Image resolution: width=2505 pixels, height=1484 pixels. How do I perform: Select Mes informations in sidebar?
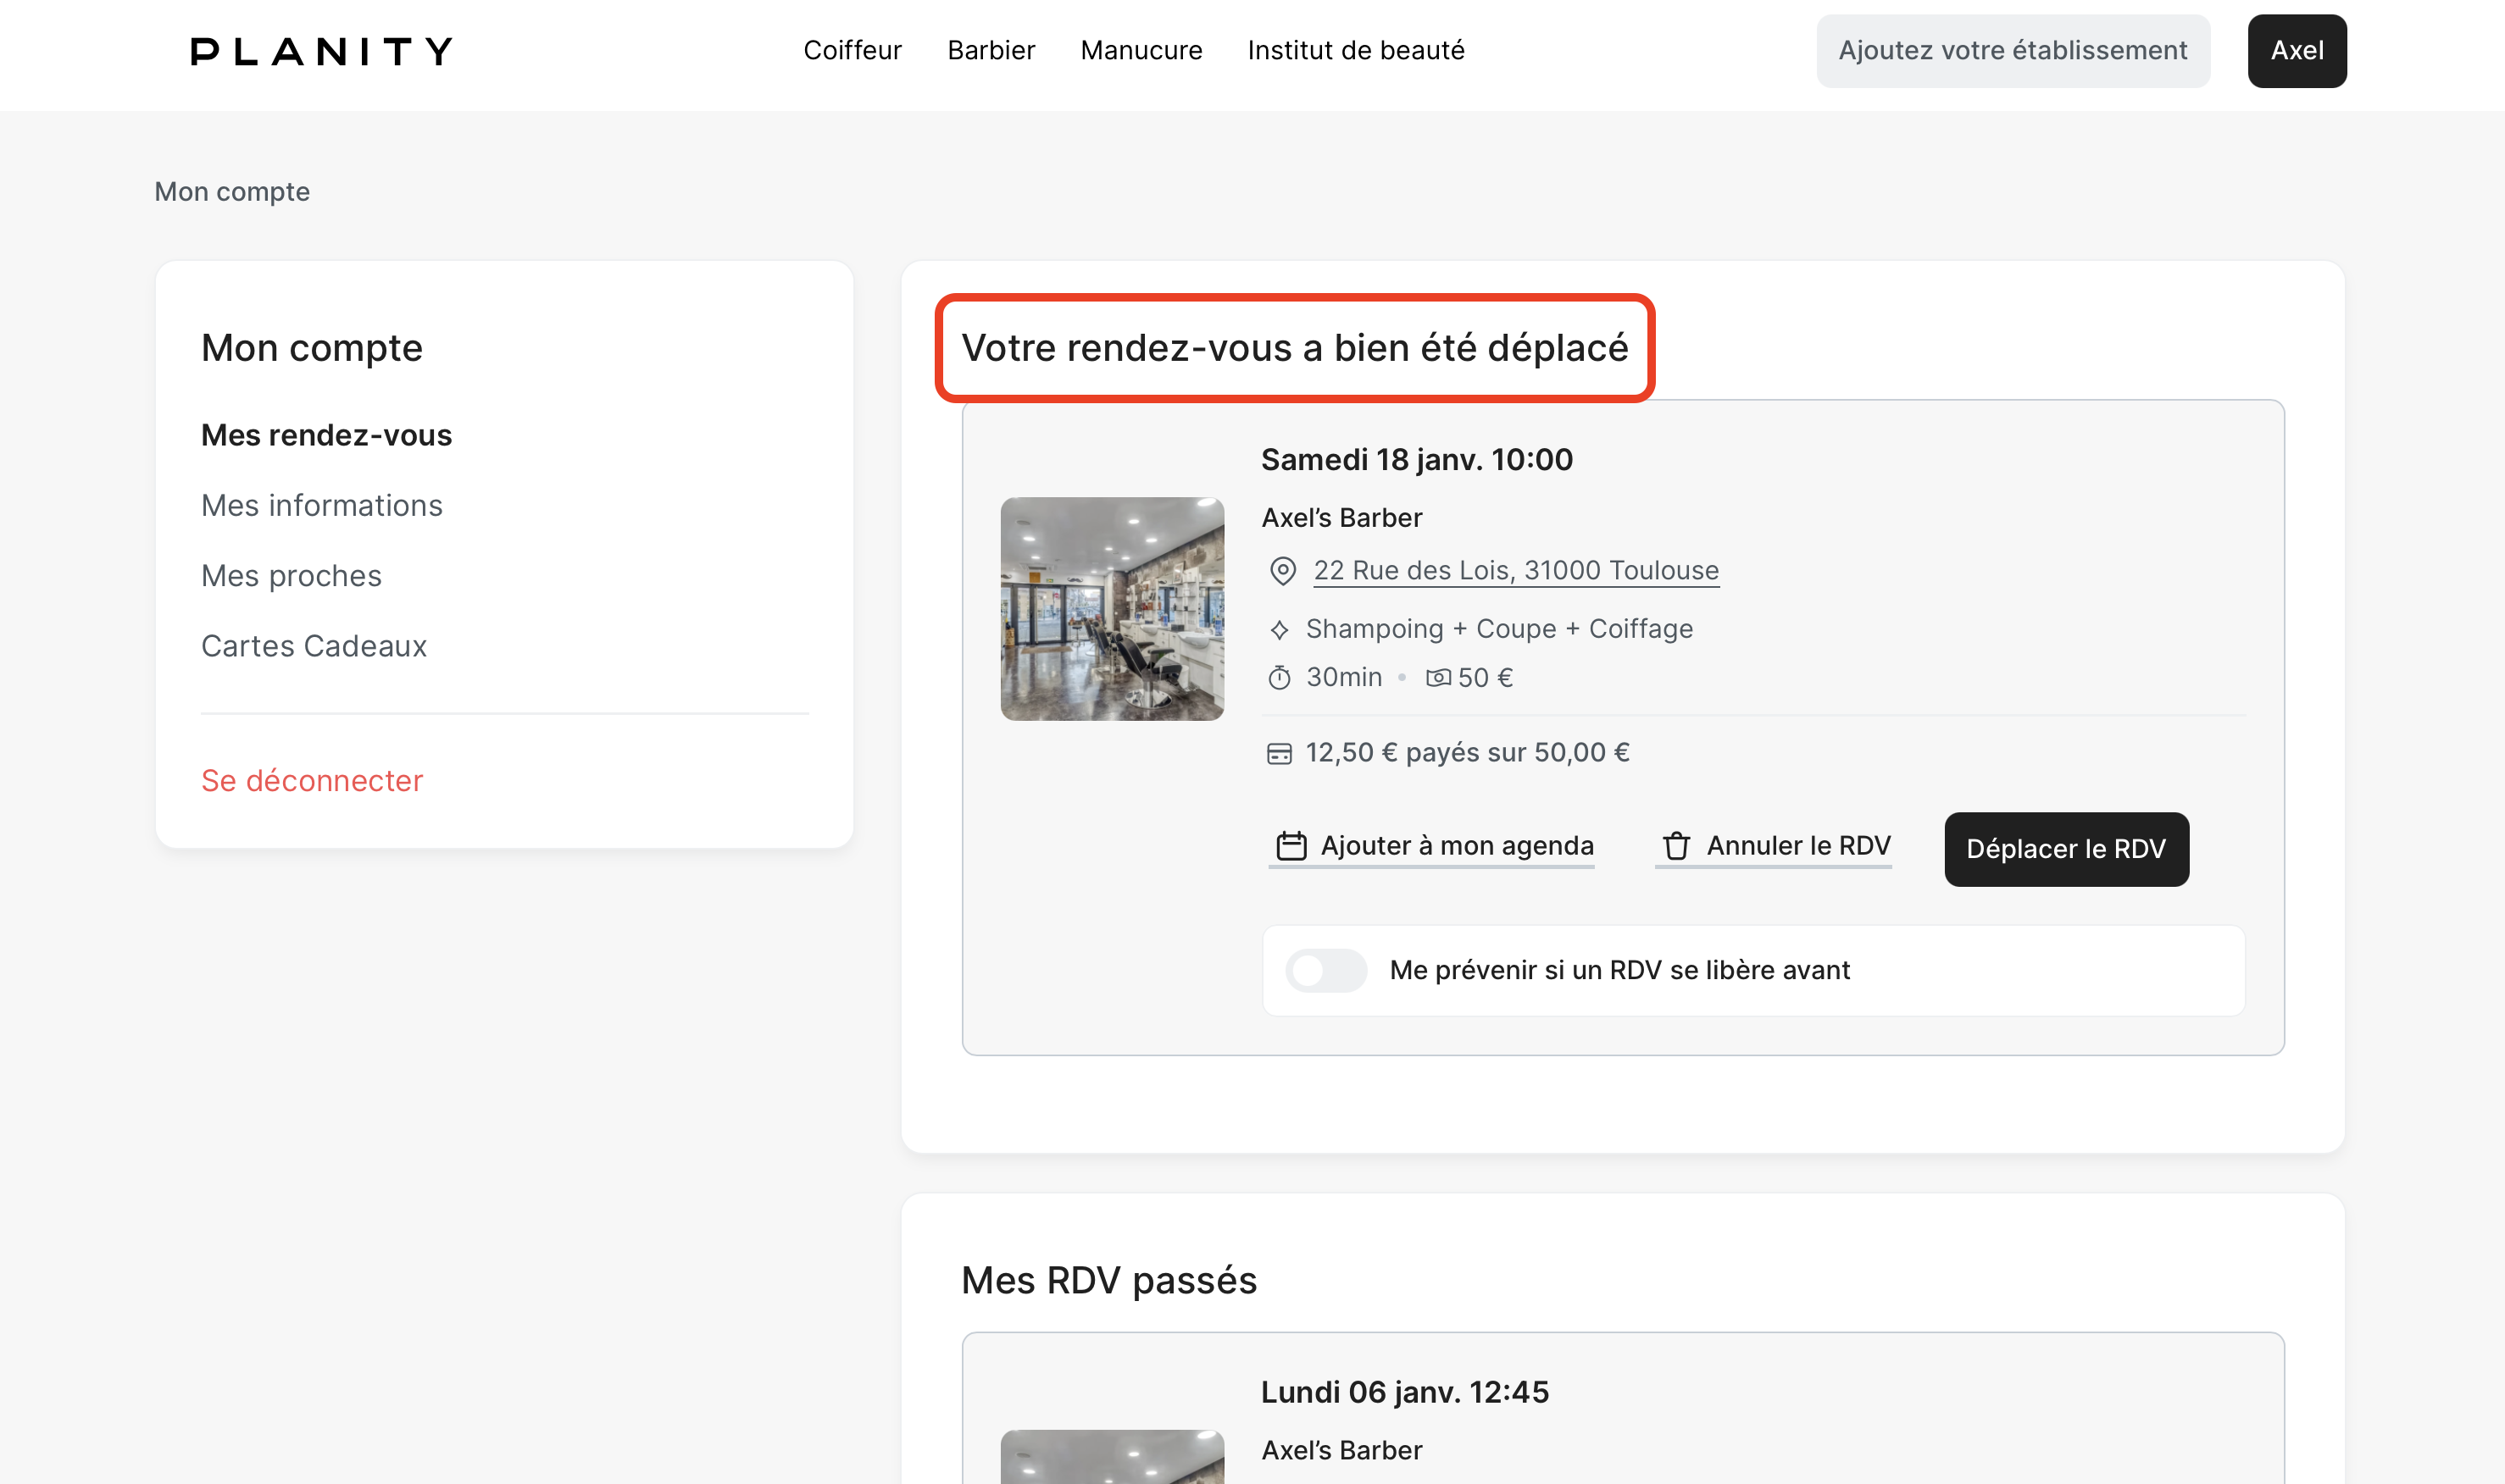(321, 506)
